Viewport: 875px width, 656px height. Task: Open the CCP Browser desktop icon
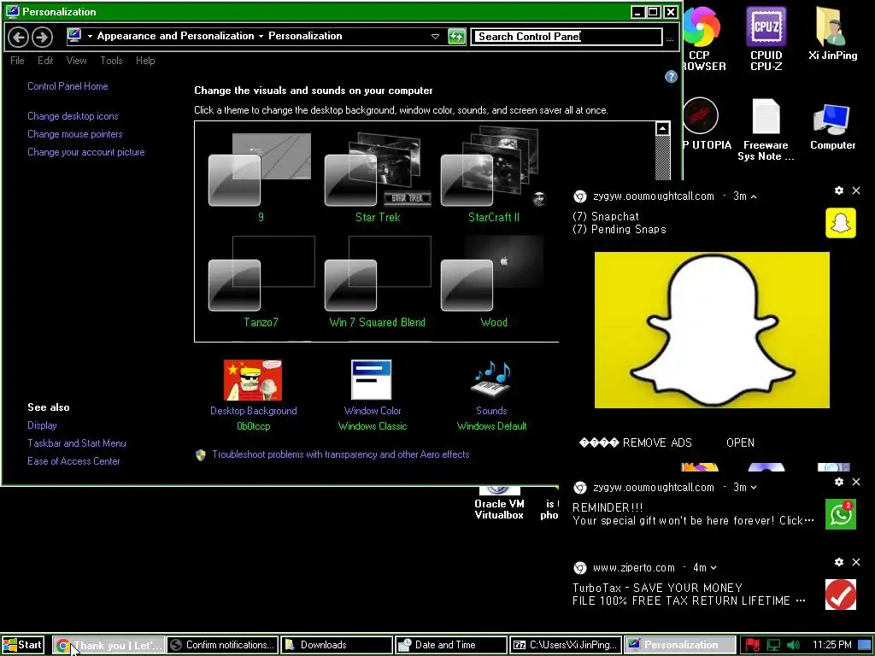point(702,39)
